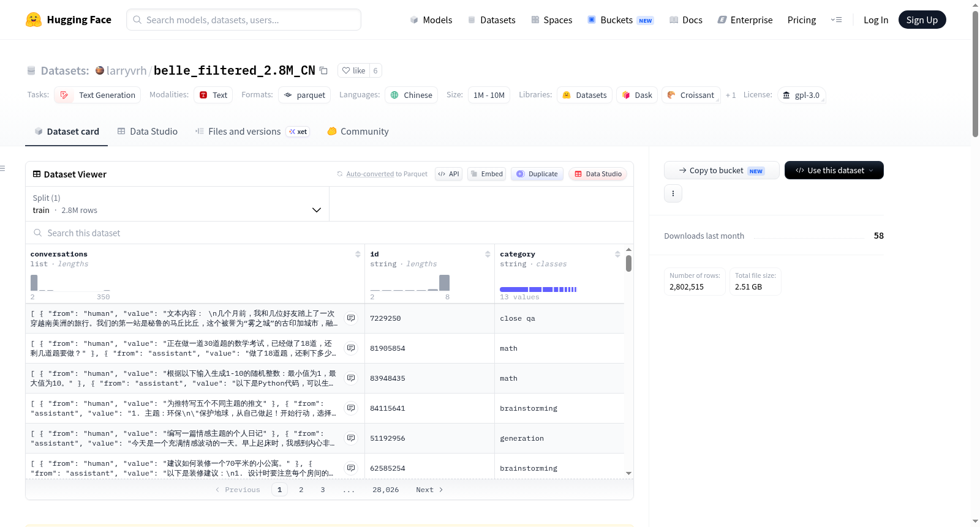Open the API button in Dataset Viewer

pyautogui.click(x=448, y=174)
